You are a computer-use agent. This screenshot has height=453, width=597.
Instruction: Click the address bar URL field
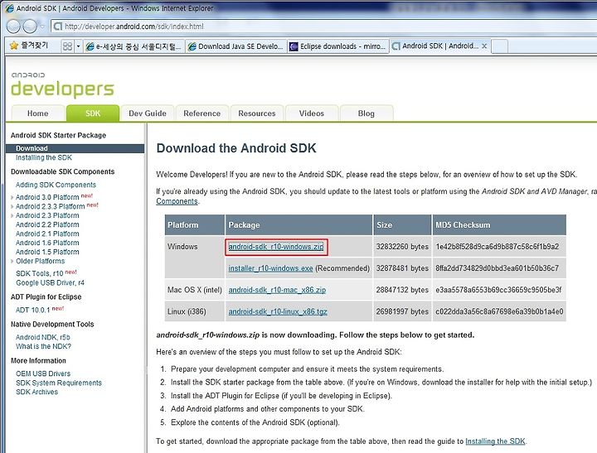point(323,27)
